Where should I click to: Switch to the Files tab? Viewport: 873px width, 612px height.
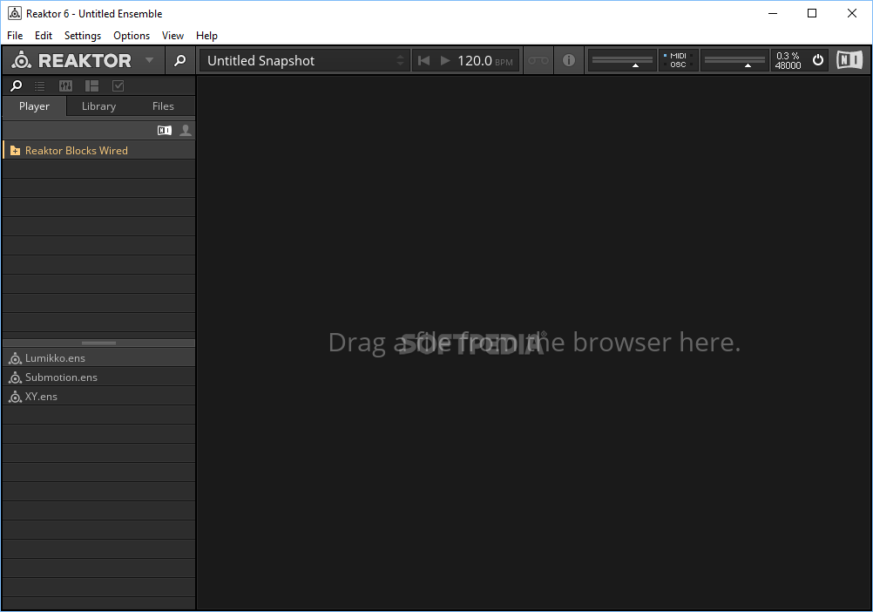tap(163, 106)
